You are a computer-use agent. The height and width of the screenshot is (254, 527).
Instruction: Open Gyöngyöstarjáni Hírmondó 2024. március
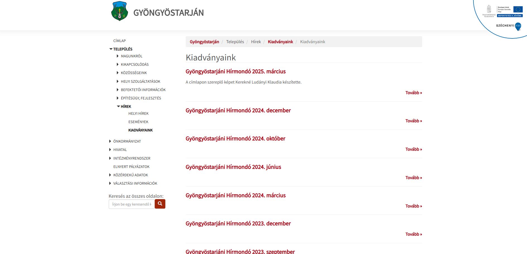click(236, 195)
